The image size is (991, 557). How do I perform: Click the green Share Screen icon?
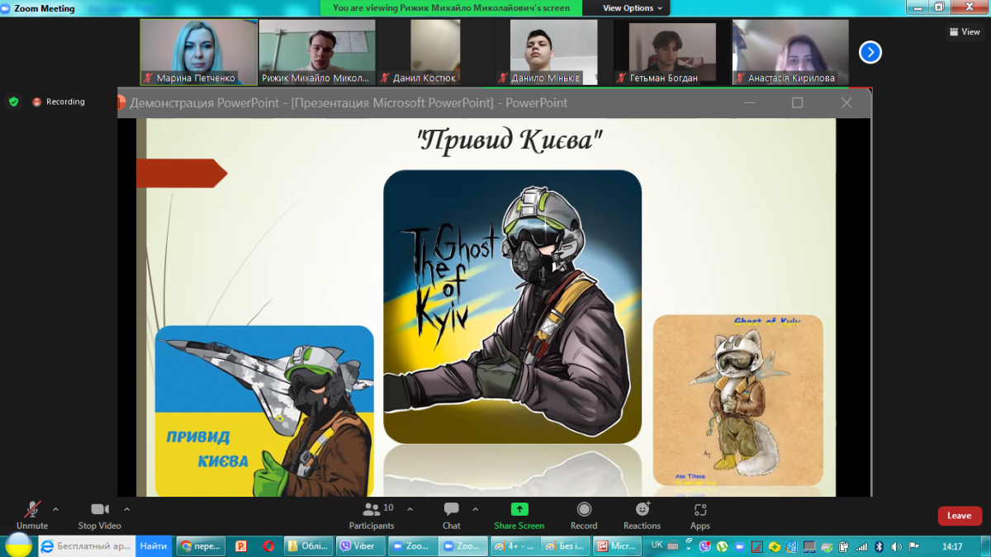pyautogui.click(x=519, y=509)
